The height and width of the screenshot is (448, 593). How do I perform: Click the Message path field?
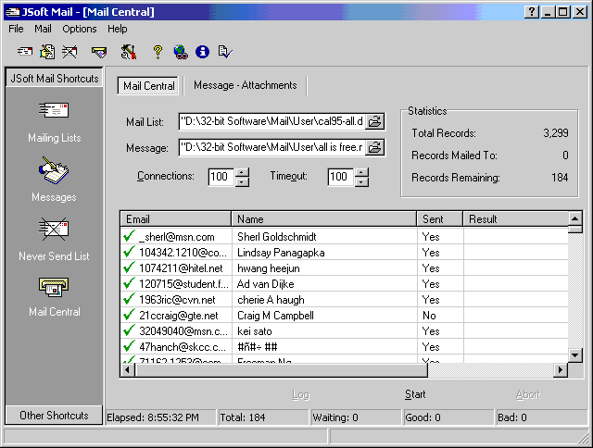(271, 147)
